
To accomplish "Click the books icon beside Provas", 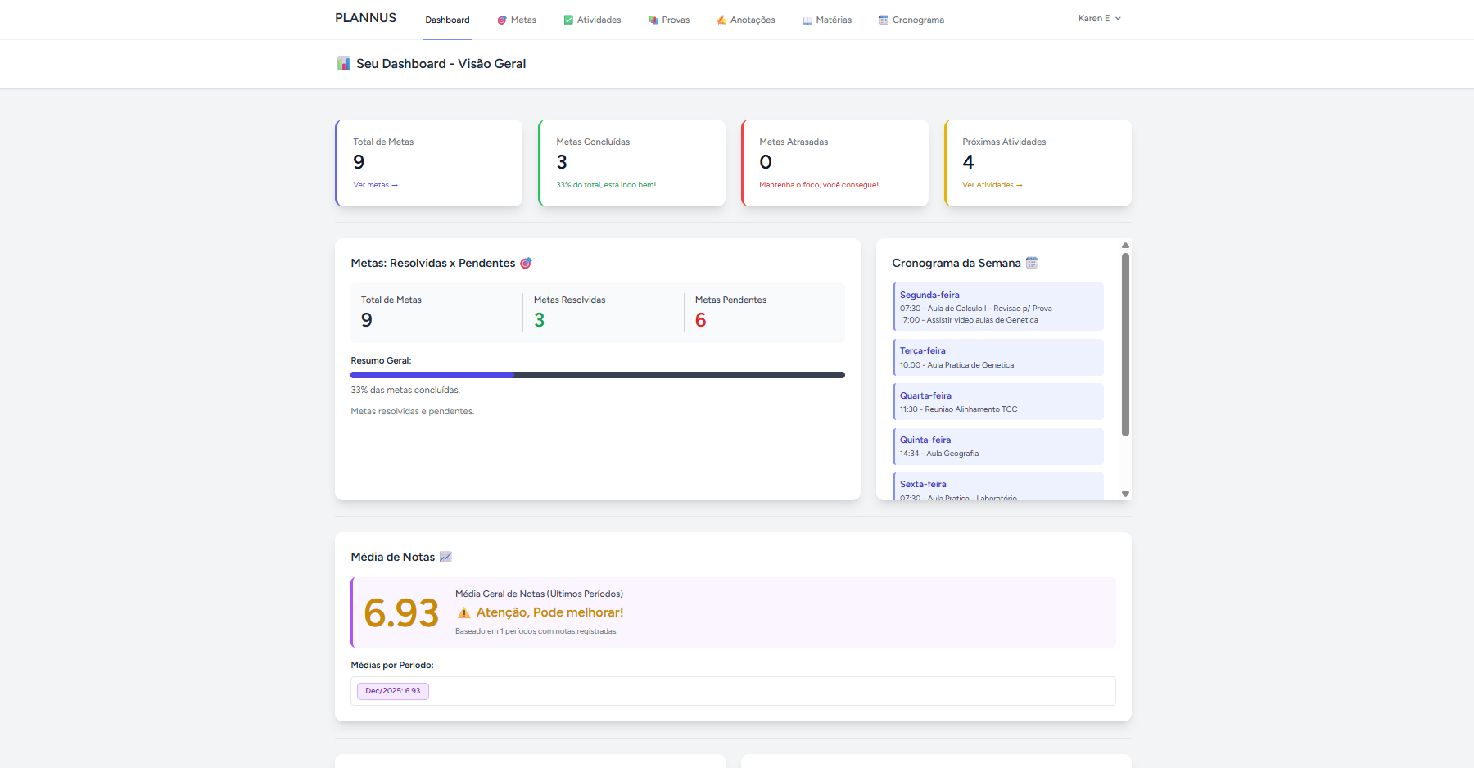I will (x=653, y=20).
